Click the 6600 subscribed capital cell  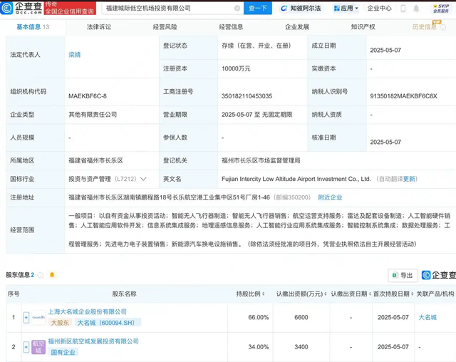[301, 318]
